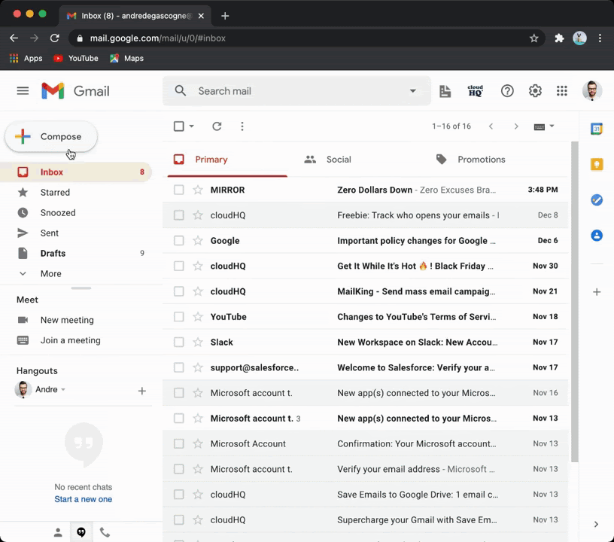Image resolution: width=614 pixels, height=542 pixels.
Task: Click Join a meeting
Action: 71,340
